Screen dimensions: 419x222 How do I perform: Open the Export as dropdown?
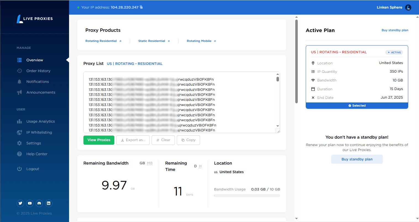pyautogui.click(x=133, y=140)
